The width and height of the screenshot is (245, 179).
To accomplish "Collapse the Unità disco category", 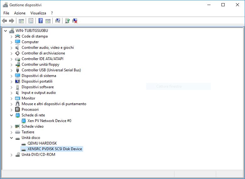I will 12,138.
